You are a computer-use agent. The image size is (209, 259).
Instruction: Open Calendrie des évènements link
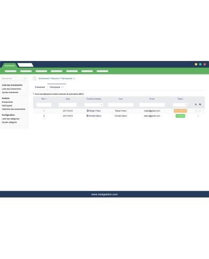pos(13,109)
